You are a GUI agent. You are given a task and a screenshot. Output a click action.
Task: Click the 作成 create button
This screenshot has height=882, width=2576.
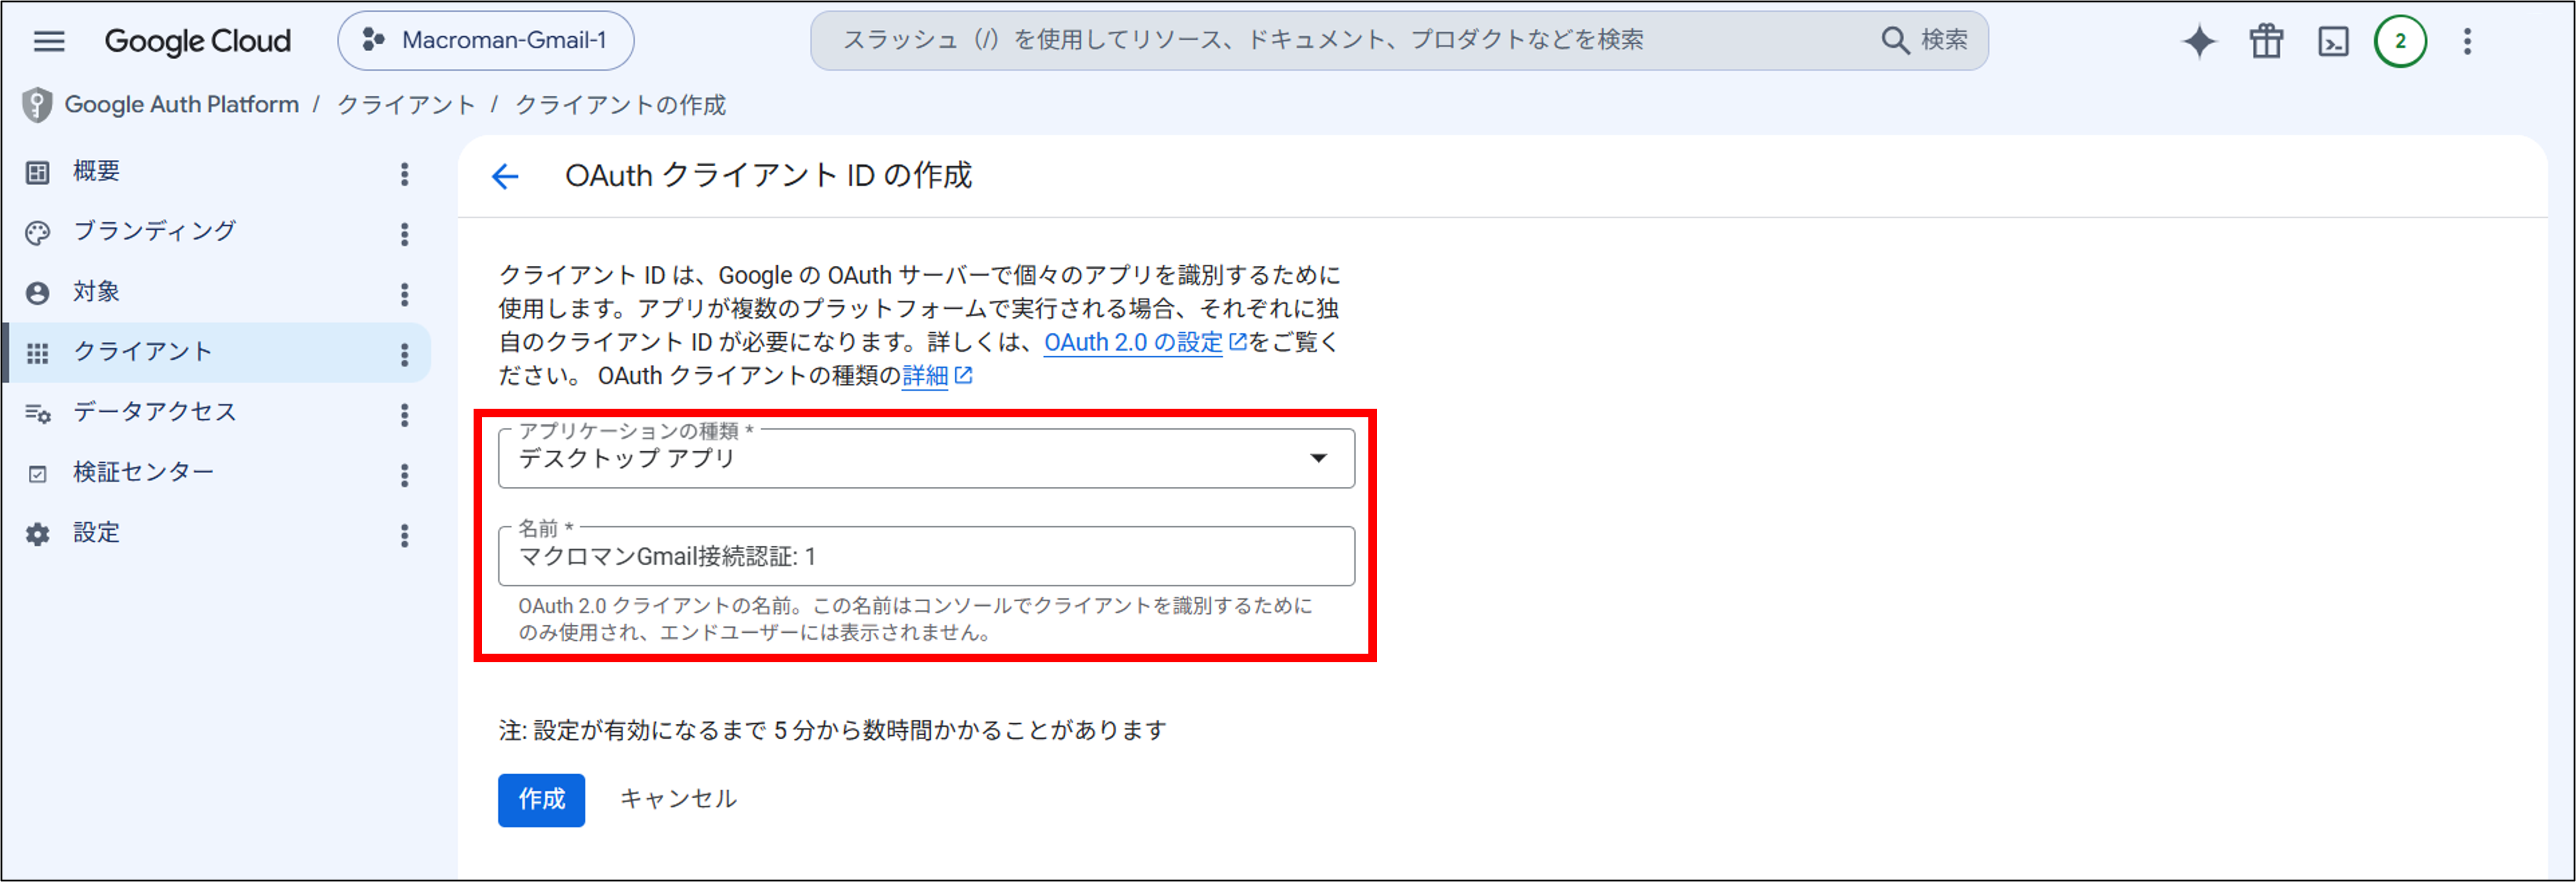click(x=541, y=799)
